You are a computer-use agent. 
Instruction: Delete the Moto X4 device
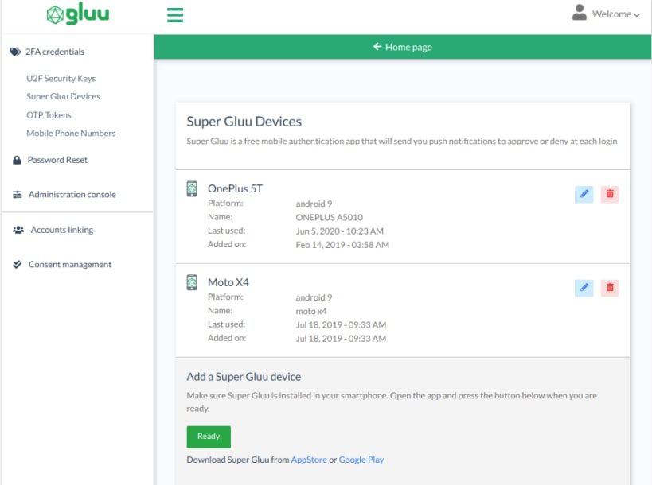click(610, 288)
